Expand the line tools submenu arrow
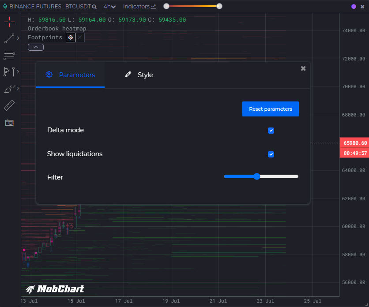 (18, 38)
